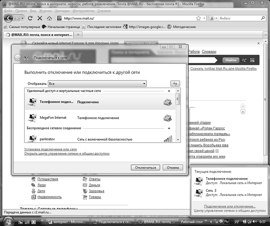This screenshot has width=270, height=226.
Task: Click volume icon in system tray
Action: (255, 221)
